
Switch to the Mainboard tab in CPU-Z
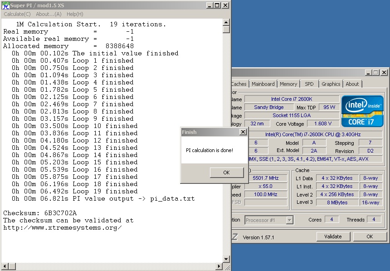263,84
